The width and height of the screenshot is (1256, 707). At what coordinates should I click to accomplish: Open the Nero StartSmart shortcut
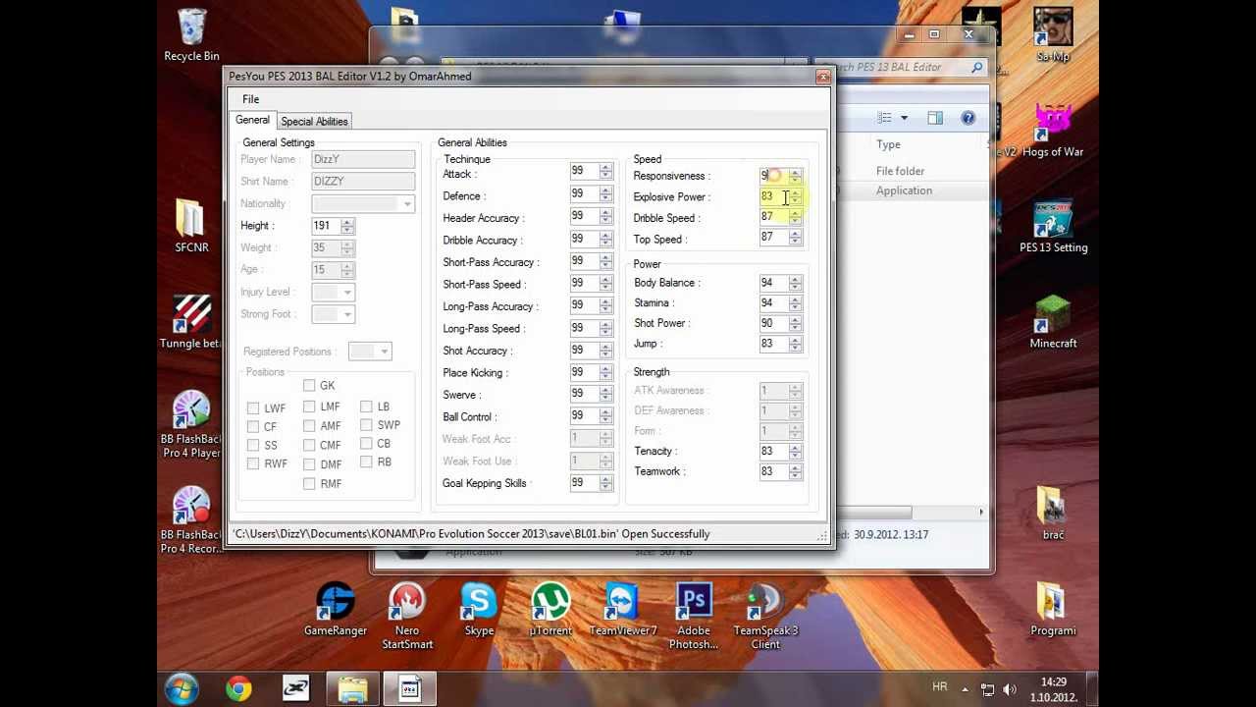click(x=407, y=616)
